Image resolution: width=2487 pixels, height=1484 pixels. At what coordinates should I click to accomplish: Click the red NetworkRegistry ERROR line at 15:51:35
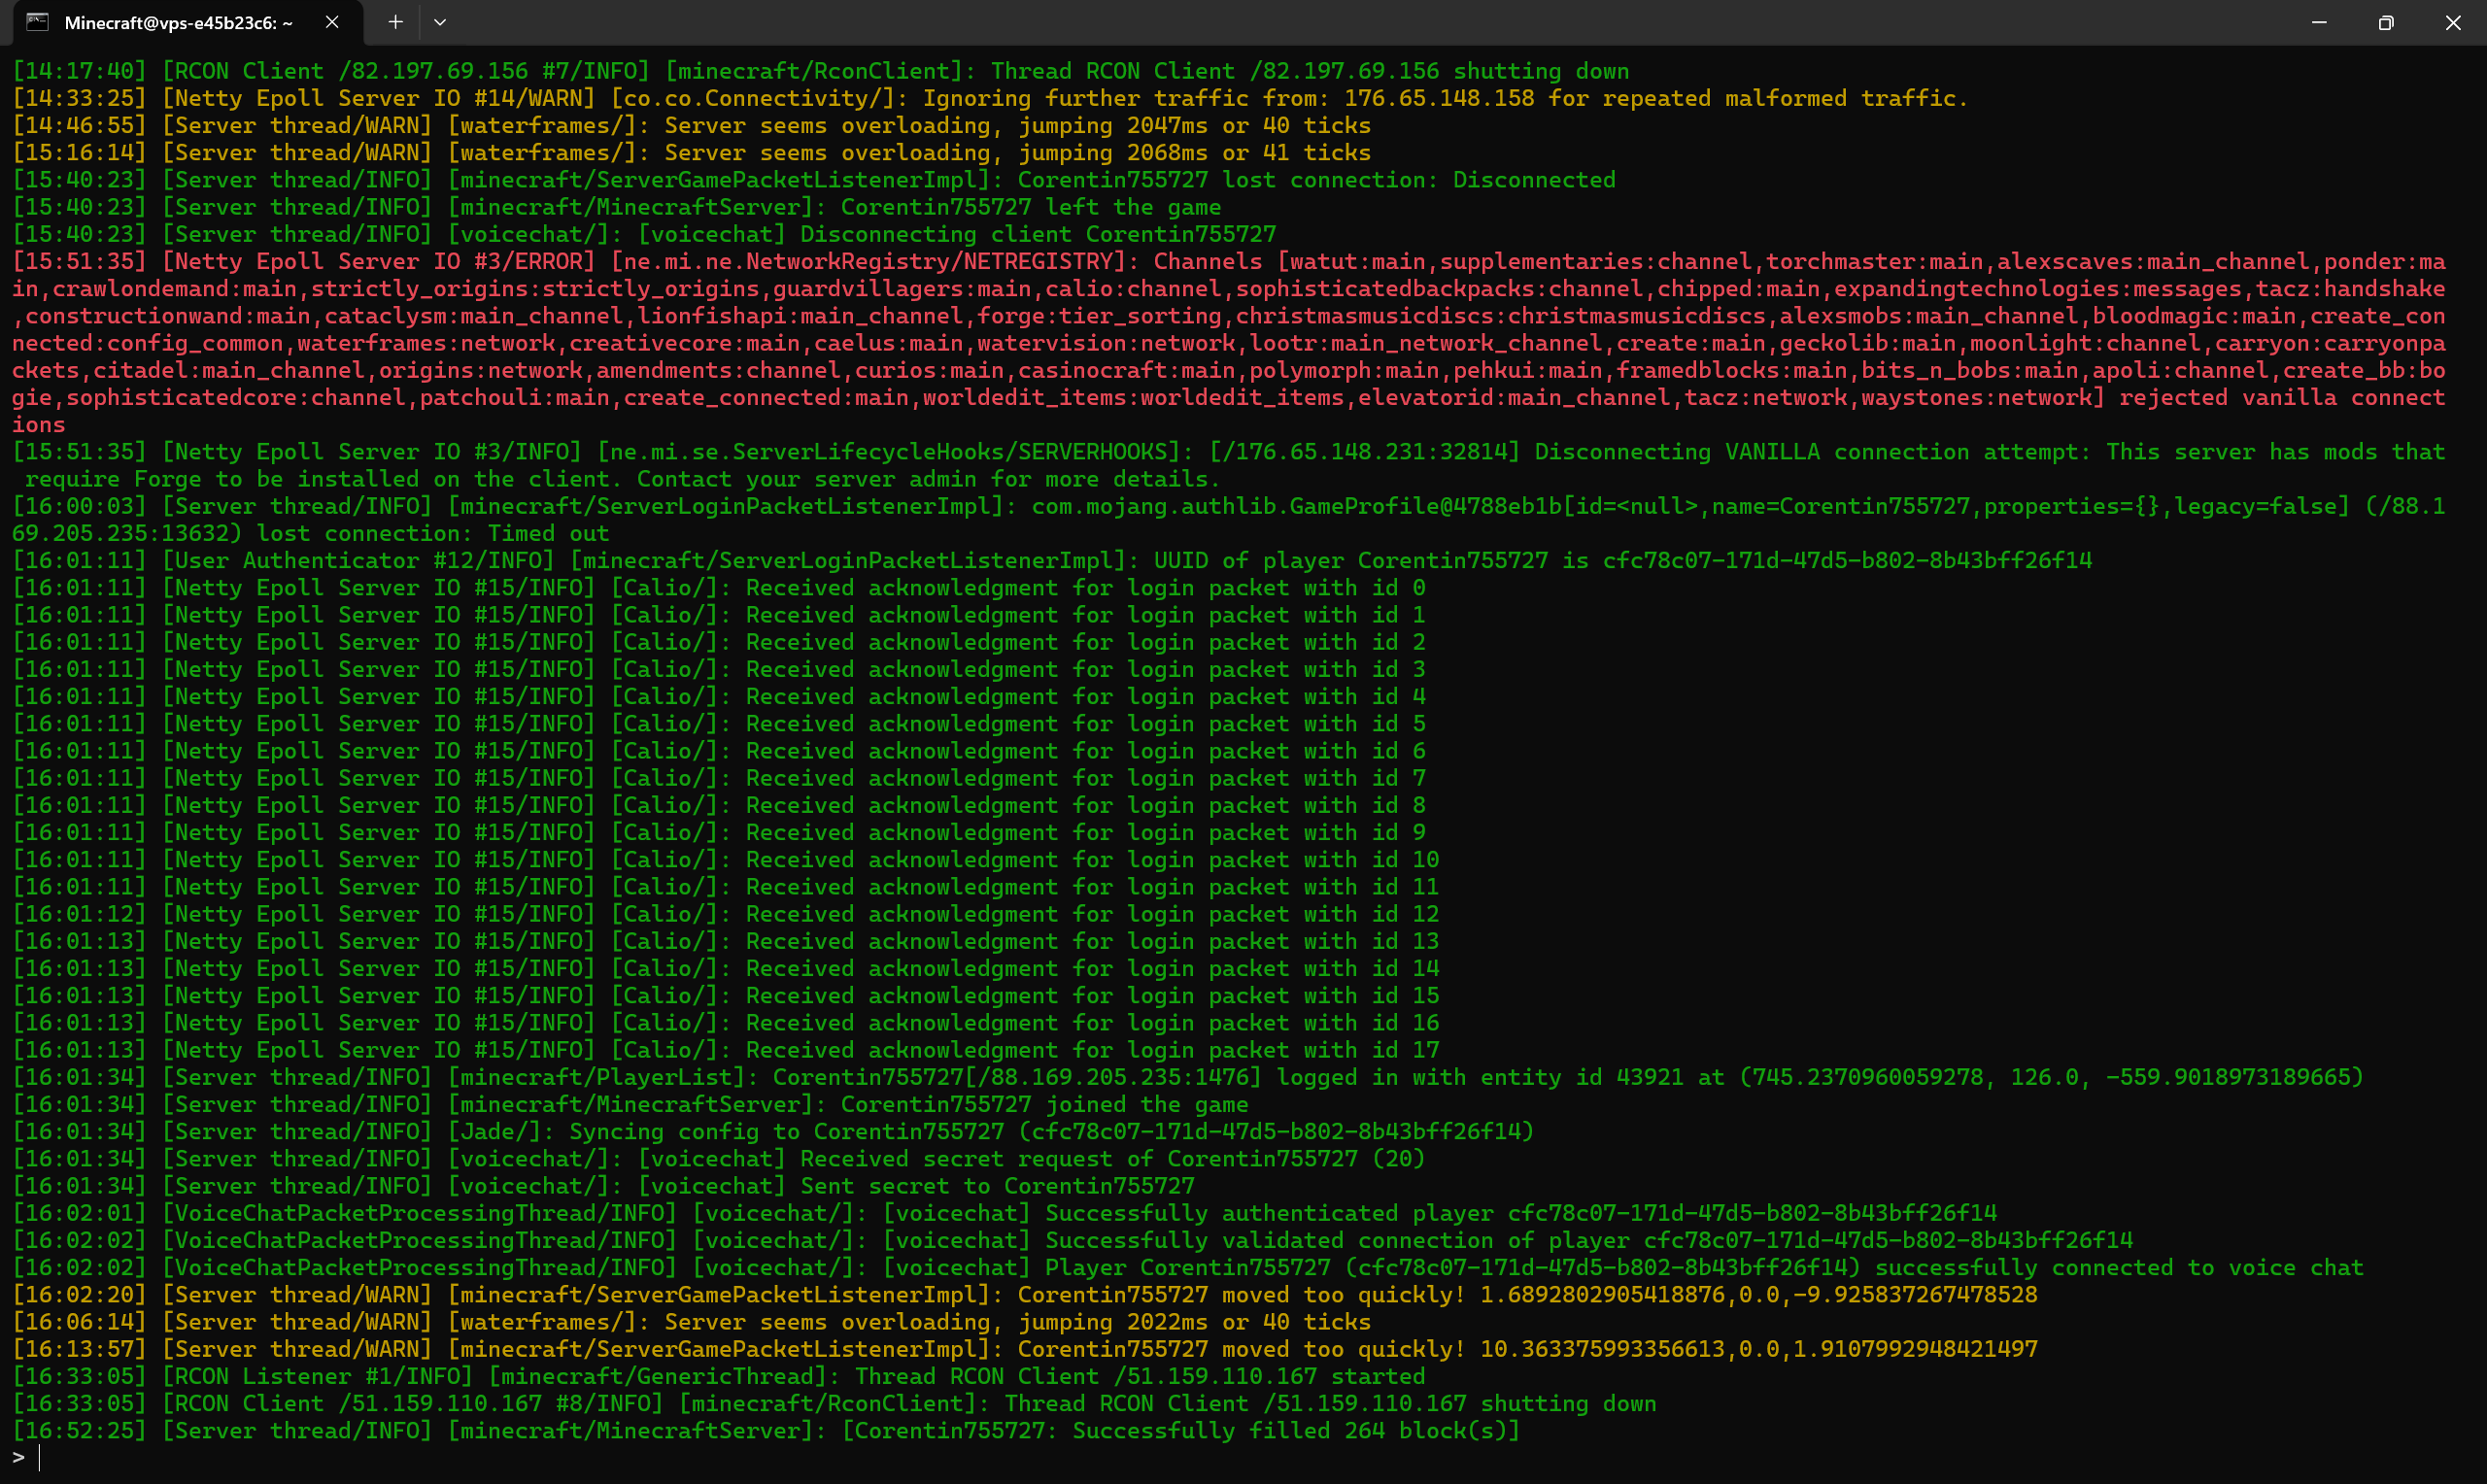tap(1229, 343)
